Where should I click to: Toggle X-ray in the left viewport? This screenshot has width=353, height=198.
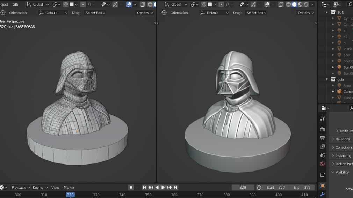(143, 5)
